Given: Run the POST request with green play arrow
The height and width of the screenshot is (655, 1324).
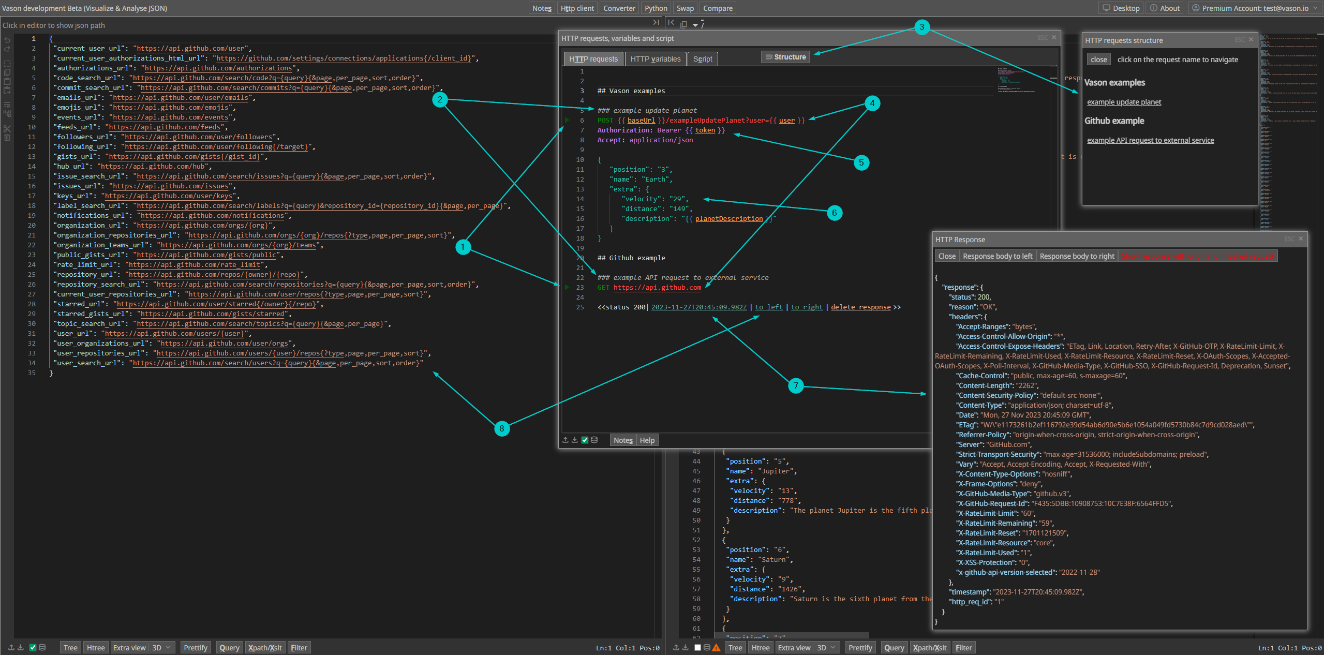Looking at the screenshot, I should [x=567, y=120].
